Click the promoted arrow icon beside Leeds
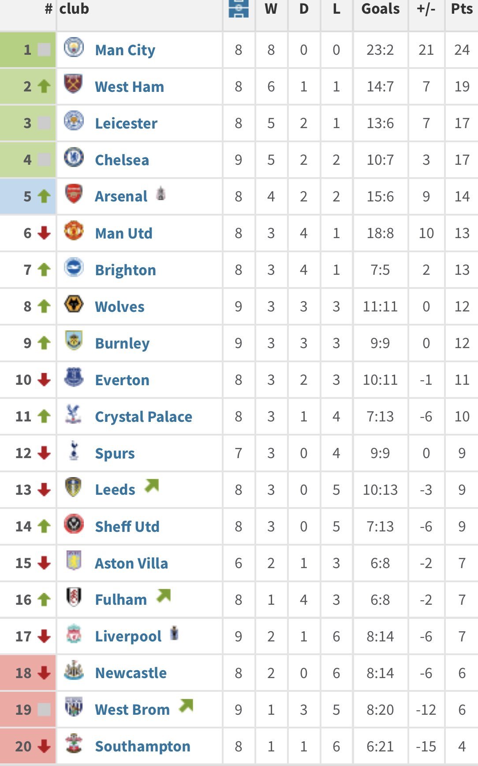 pos(151,485)
